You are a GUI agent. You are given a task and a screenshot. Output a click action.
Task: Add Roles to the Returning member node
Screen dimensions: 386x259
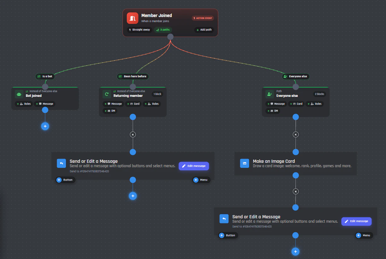(151, 104)
